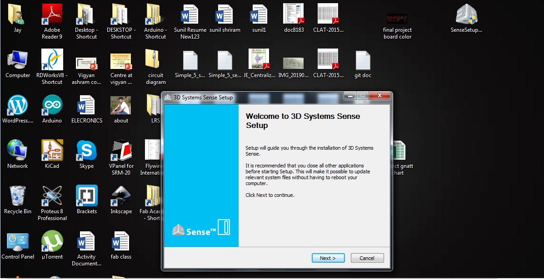The width and height of the screenshot is (544, 279).
Task: Minimize the 3D Systems Sense Setup window
Action: pos(350,96)
